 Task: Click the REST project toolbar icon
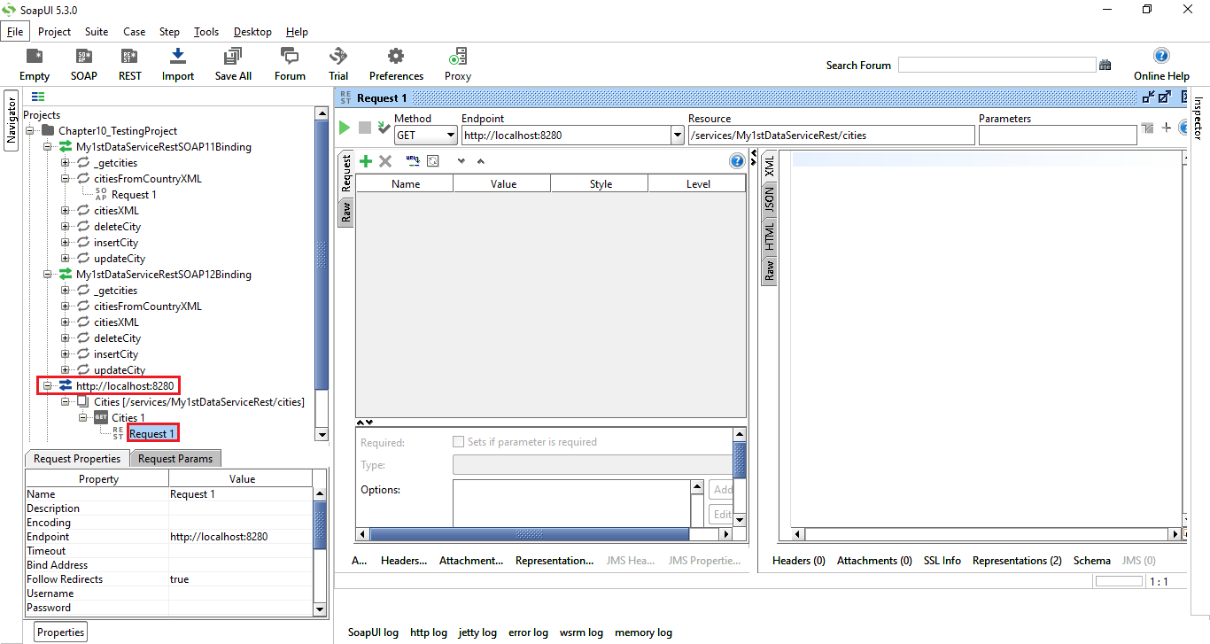pos(130,58)
